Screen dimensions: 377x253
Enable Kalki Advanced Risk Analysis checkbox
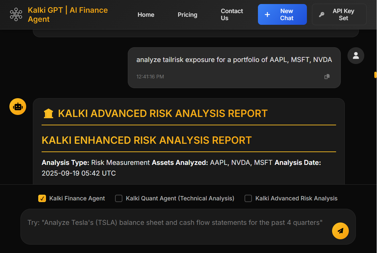[248, 198]
